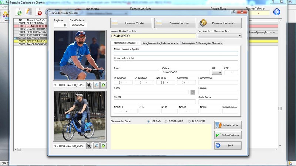Click the Imprimir Ficha button
296x166 pixels.
(x=228, y=125)
